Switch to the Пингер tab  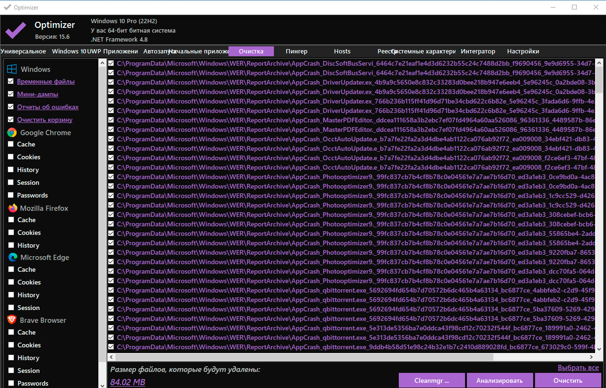[x=297, y=52]
